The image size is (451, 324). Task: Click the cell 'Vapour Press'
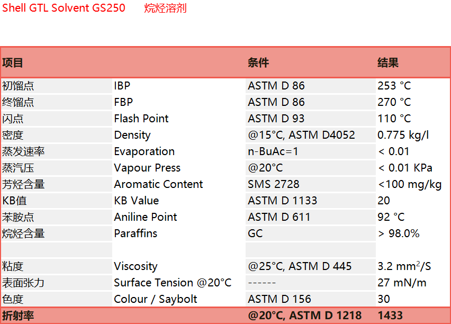point(147,168)
